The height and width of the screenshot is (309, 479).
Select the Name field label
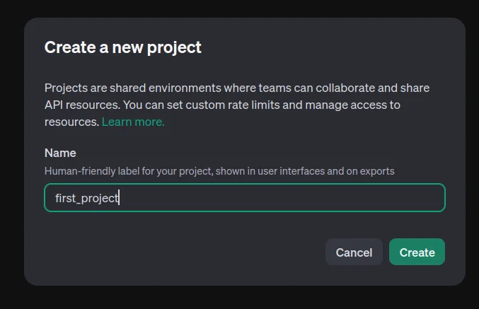[x=60, y=153]
